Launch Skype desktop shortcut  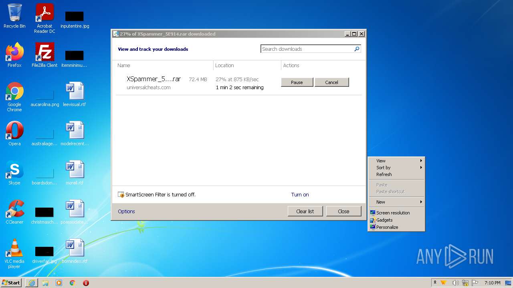click(14, 173)
